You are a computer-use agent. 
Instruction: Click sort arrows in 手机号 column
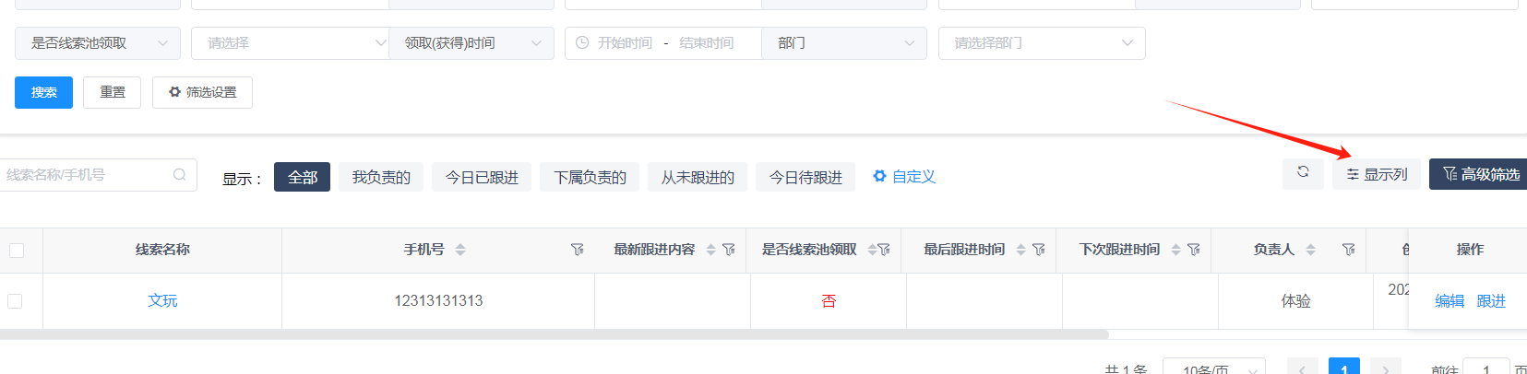click(460, 250)
